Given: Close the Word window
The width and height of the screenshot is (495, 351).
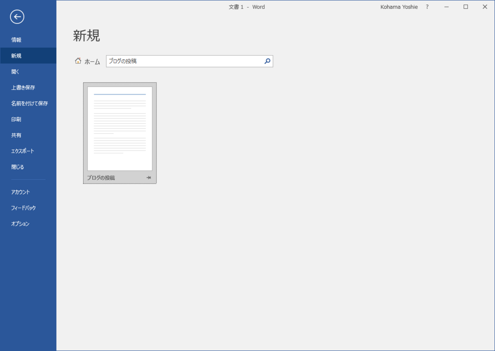Looking at the screenshot, I should 485,7.
